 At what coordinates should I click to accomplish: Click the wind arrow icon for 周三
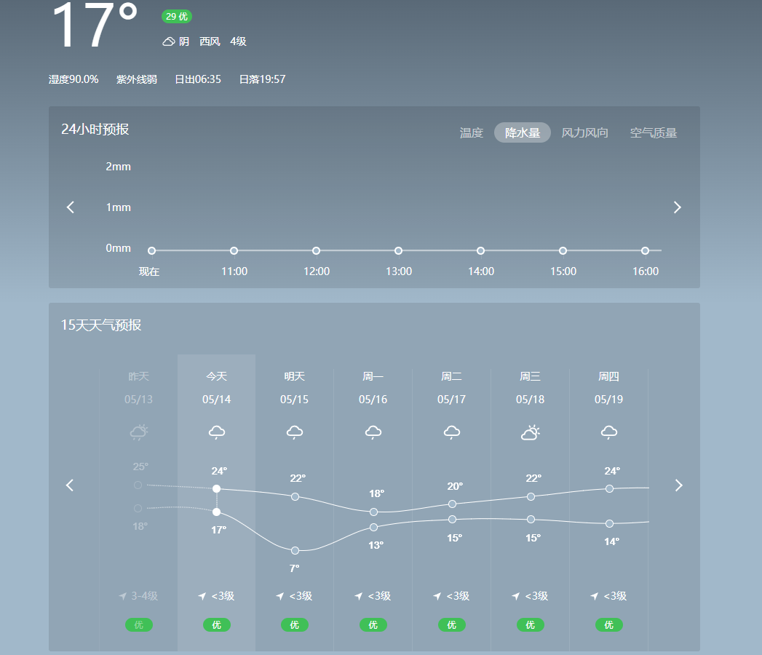[x=515, y=596]
